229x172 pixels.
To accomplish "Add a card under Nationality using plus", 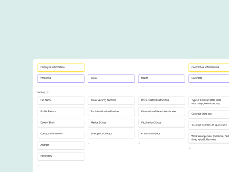I will coord(38,166).
